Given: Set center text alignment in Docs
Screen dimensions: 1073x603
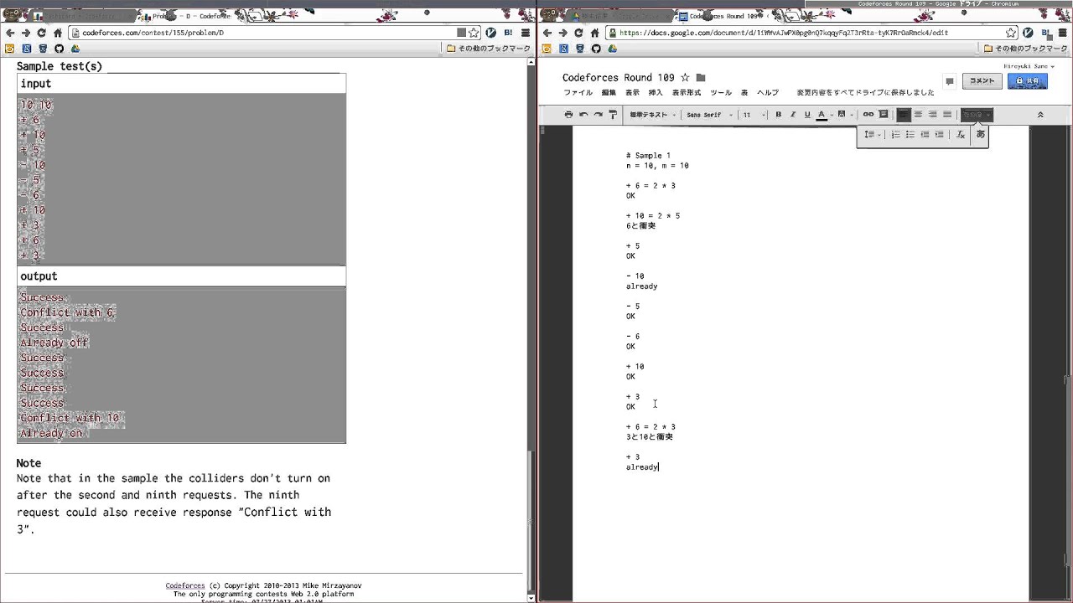Looking at the screenshot, I should [x=918, y=115].
